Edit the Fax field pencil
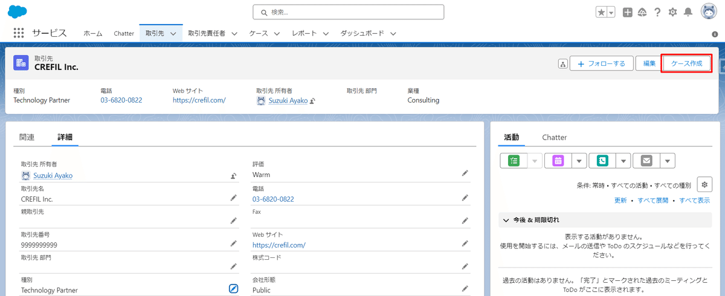 tap(465, 220)
